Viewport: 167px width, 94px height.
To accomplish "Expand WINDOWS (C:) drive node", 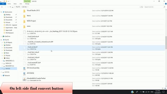I will pyautogui.click(x=2, y=61).
